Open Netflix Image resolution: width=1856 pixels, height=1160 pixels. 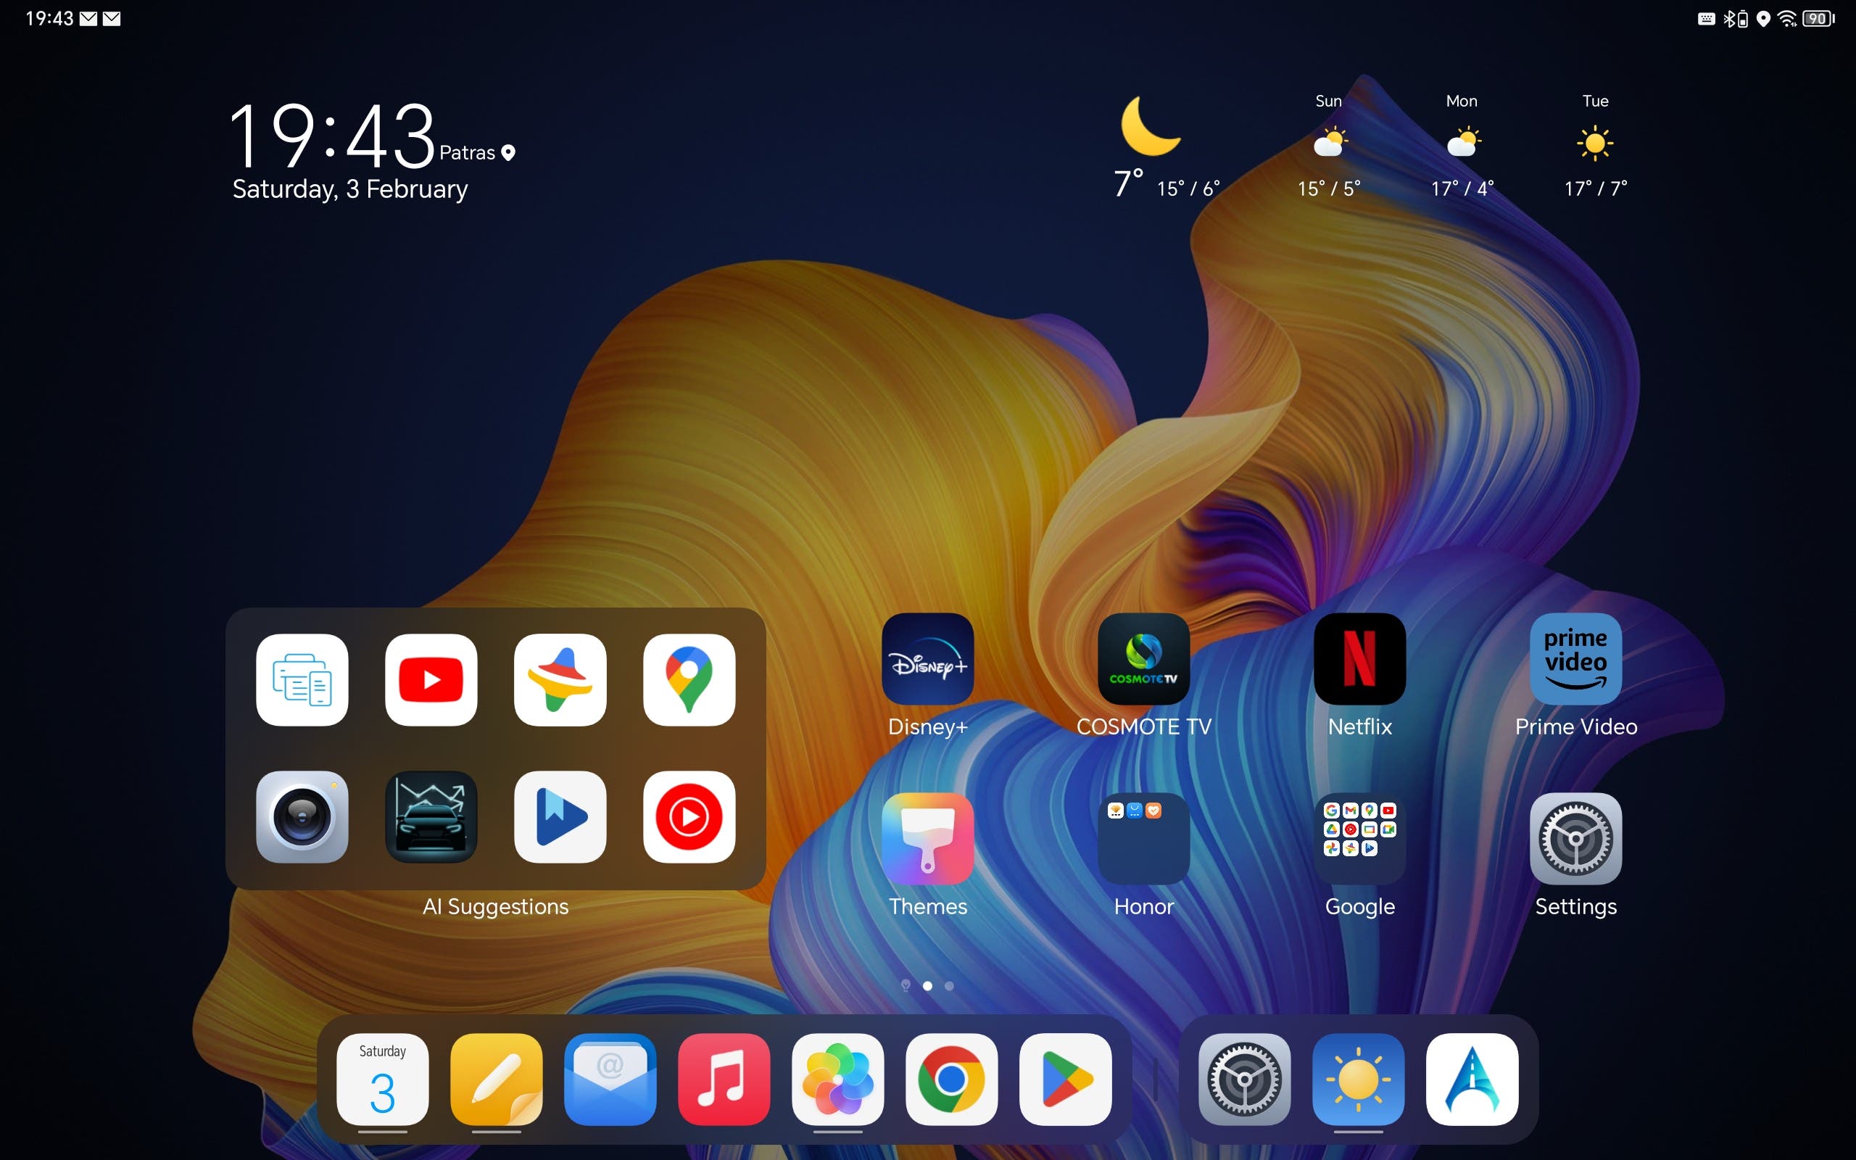tap(1359, 658)
